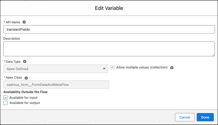Image resolution: width=218 pixels, height=125 pixels.
Task: Click the cadmus_form__FormDataAndMetaFlow Apex Class field
Action: coord(56,85)
